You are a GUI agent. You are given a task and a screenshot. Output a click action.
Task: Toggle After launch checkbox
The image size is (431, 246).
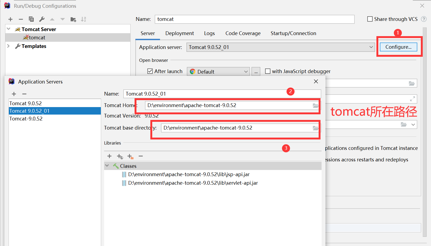[150, 71]
